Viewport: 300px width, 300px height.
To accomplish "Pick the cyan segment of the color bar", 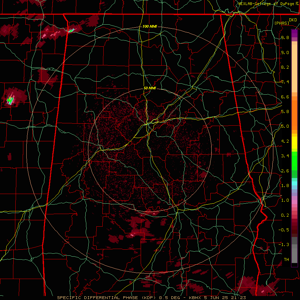I will click(294, 183).
